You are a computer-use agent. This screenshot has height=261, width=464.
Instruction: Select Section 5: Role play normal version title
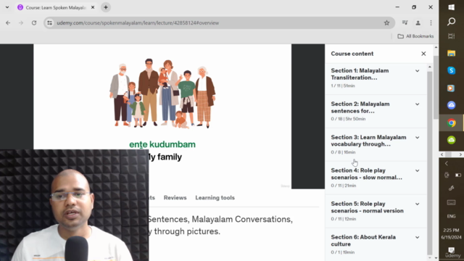point(367,207)
